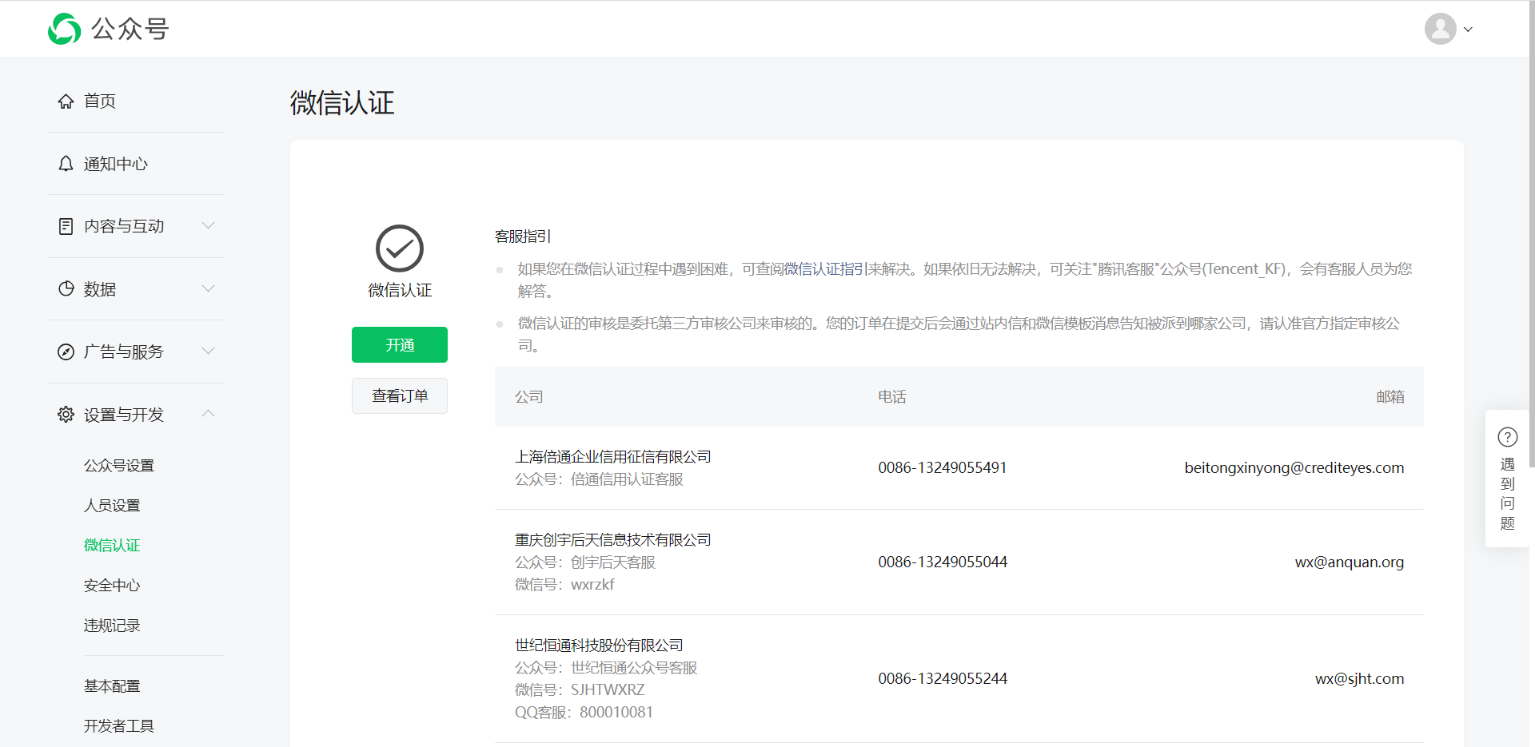Select phone 0086-13249055491
This screenshot has height=747, width=1535.
[x=943, y=467]
